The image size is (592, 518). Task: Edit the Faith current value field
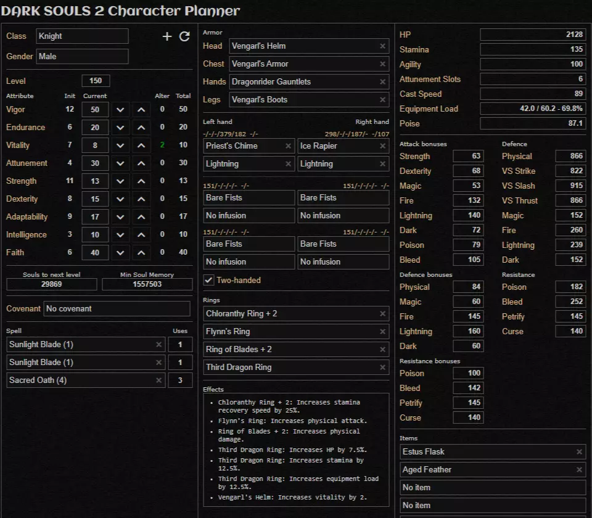click(x=95, y=253)
